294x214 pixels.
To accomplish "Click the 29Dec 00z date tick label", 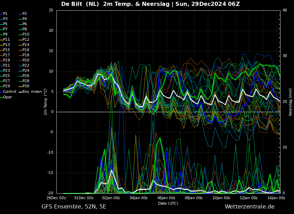I will (x=56, y=198).
